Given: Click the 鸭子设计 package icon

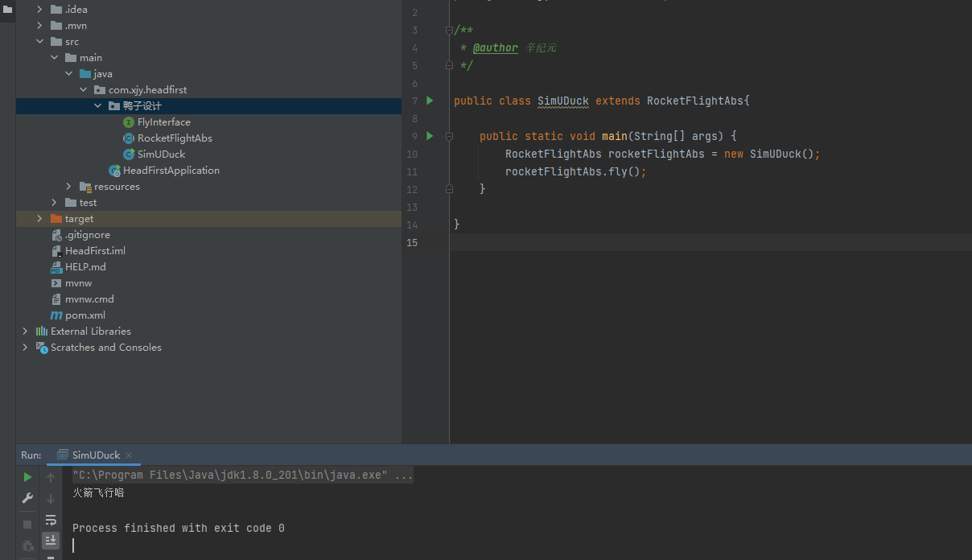Looking at the screenshot, I should coord(114,106).
